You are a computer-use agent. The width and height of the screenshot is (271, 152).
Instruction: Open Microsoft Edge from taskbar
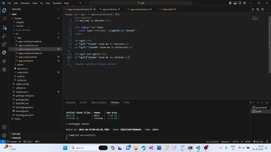click(144, 148)
